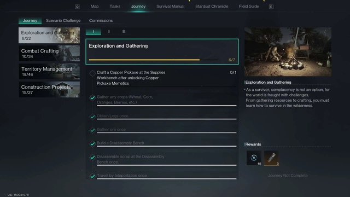
Task: Click the Q key previous-tab icon
Action: coord(77,7)
